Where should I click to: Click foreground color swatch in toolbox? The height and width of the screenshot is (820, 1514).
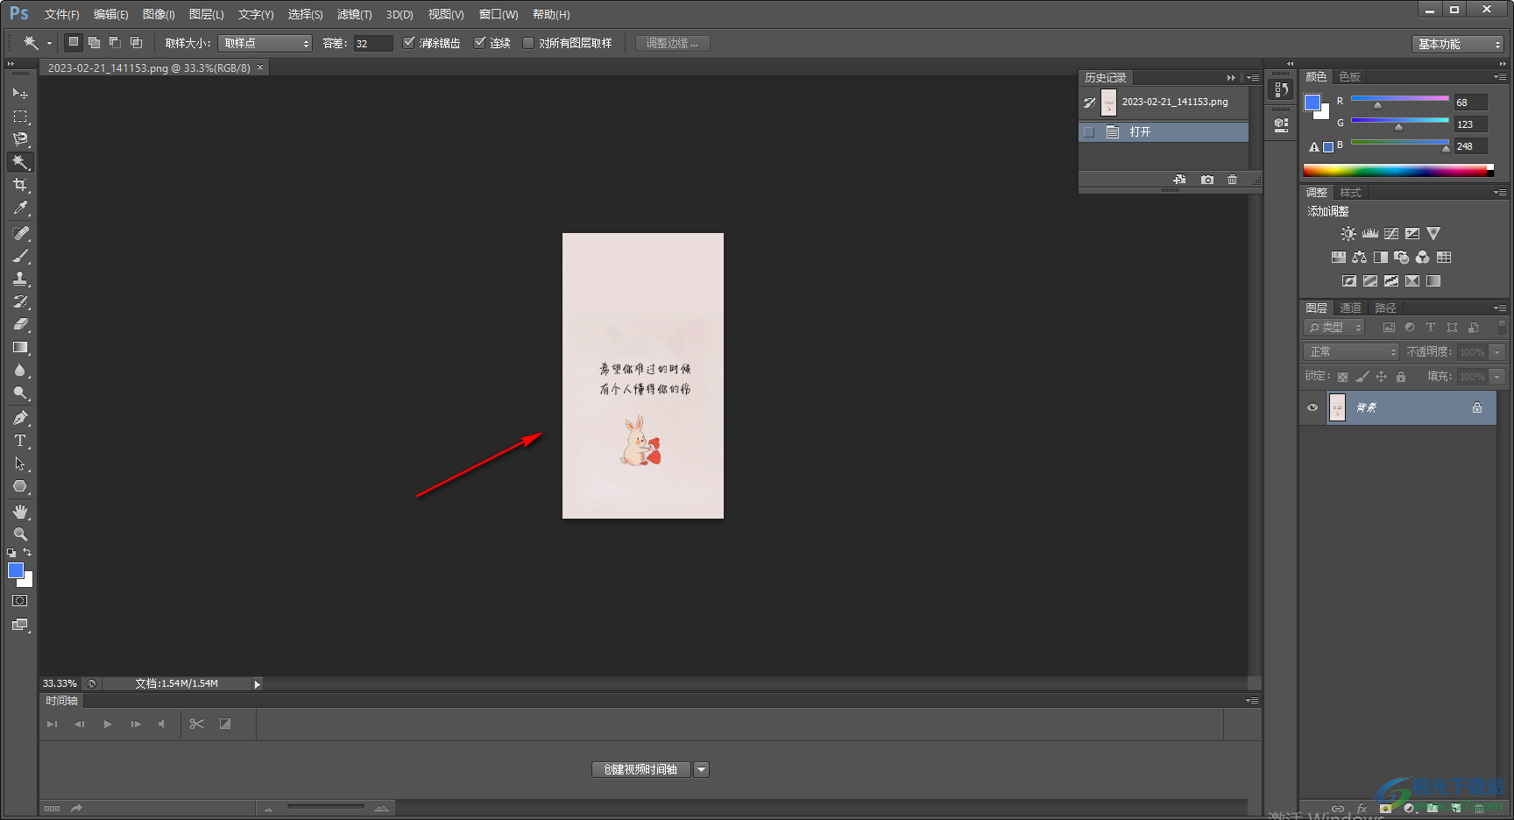tap(15, 570)
